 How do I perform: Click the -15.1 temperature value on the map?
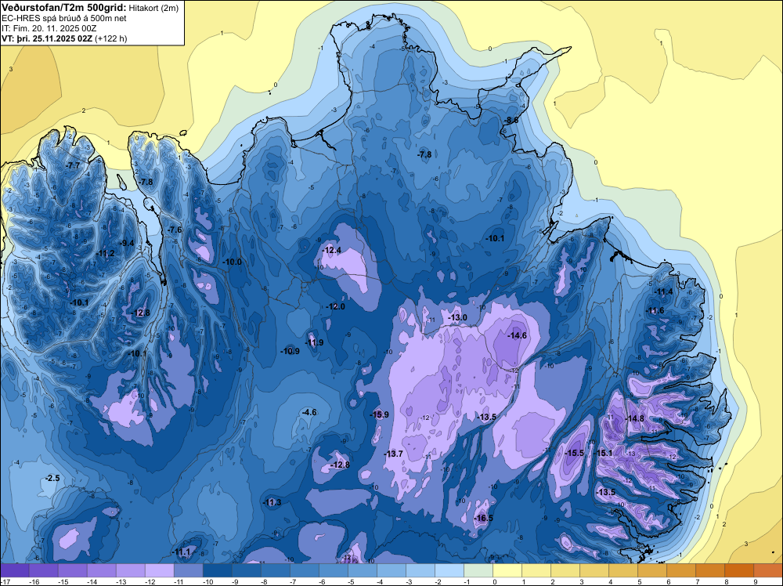(603, 453)
